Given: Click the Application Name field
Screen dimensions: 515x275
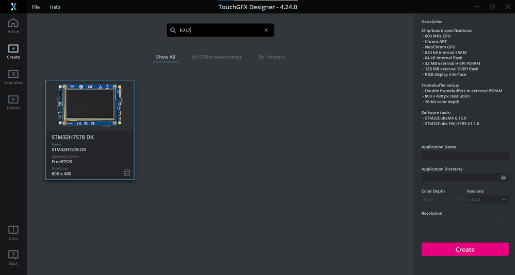Looking at the screenshot, I should coord(465,156).
